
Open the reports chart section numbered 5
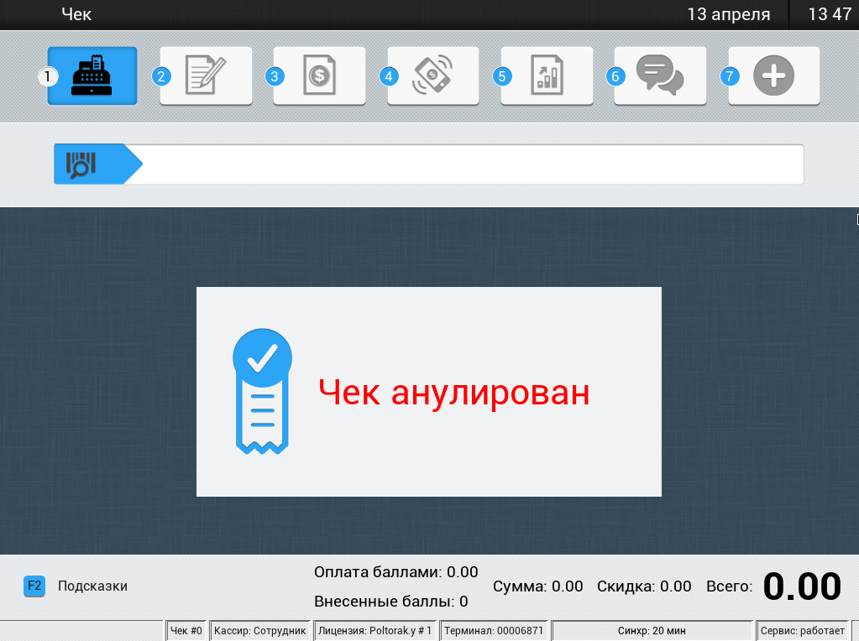pyautogui.click(x=547, y=76)
